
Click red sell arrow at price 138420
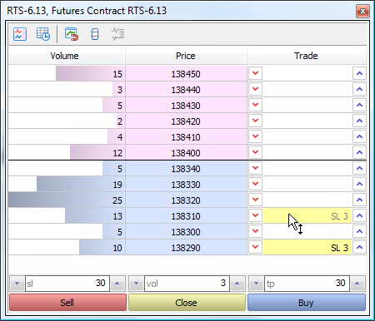[255, 121]
